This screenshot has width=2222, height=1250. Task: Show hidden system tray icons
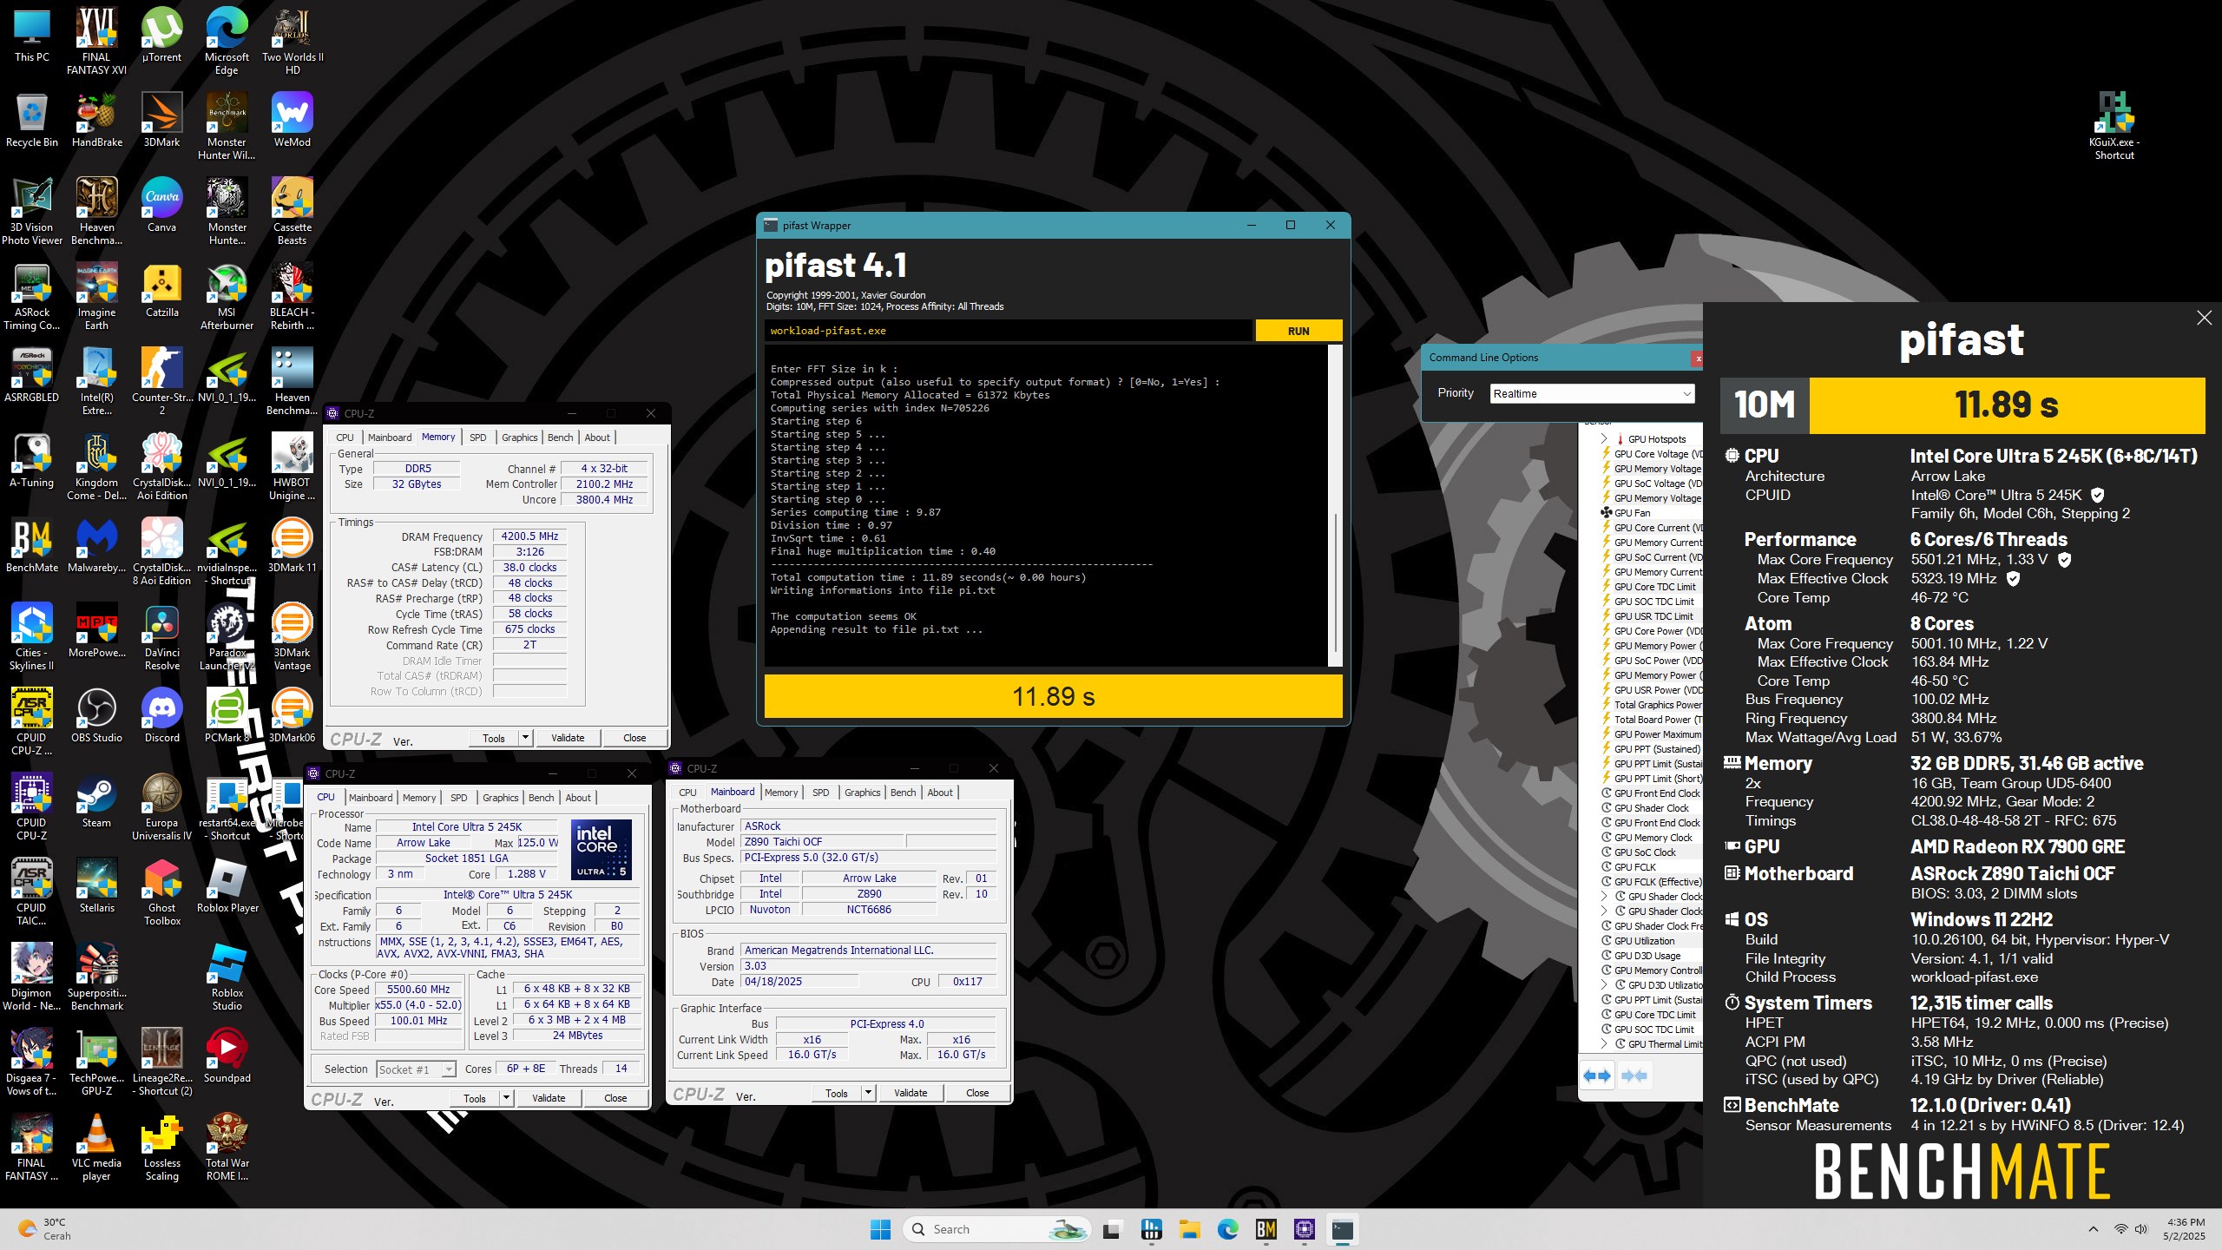click(2094, 1229)
